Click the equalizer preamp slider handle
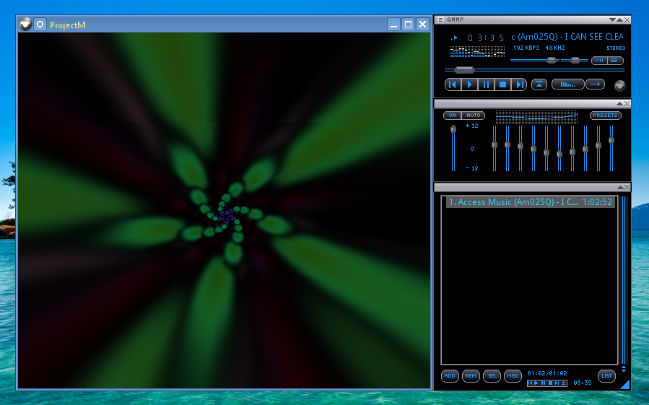The height and width of the screenshot is (405, 649). 453,130
